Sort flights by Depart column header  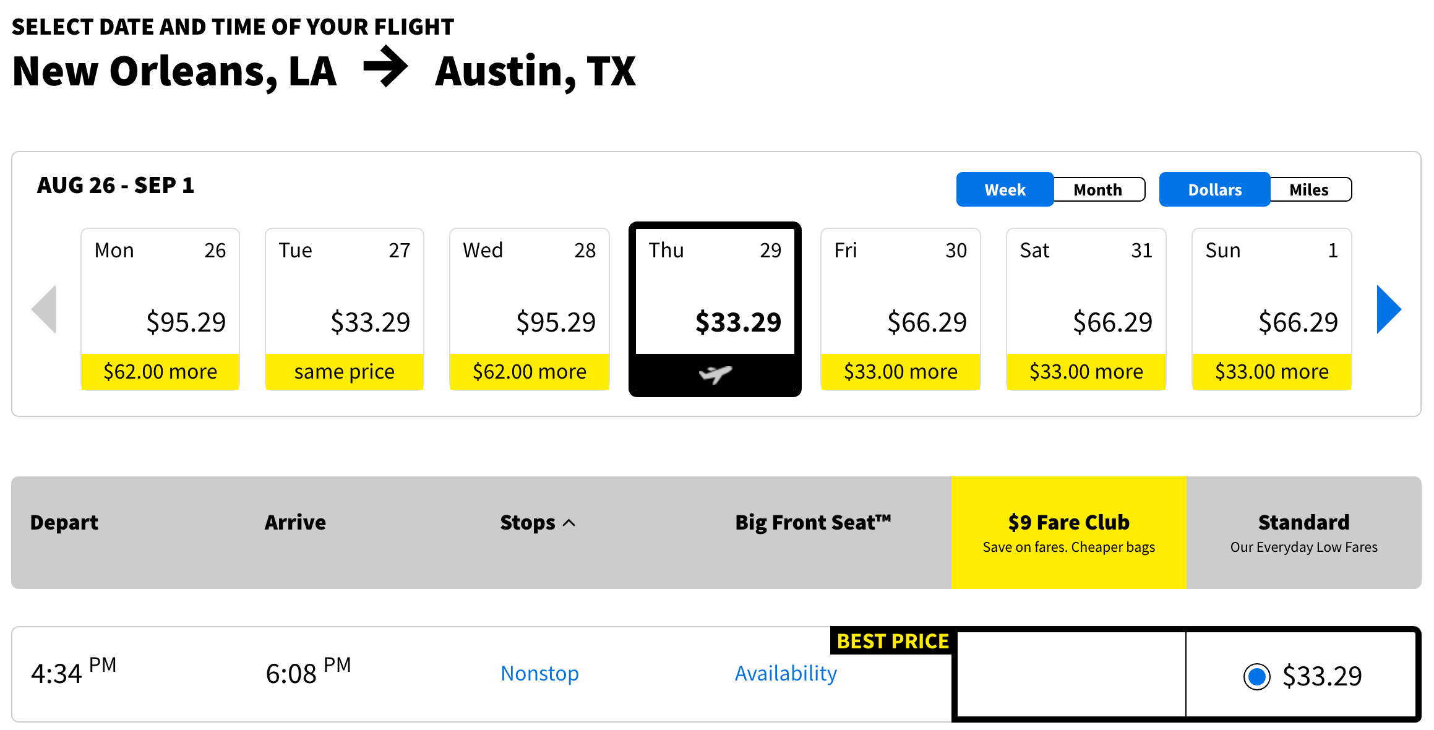tap(64, 523)
